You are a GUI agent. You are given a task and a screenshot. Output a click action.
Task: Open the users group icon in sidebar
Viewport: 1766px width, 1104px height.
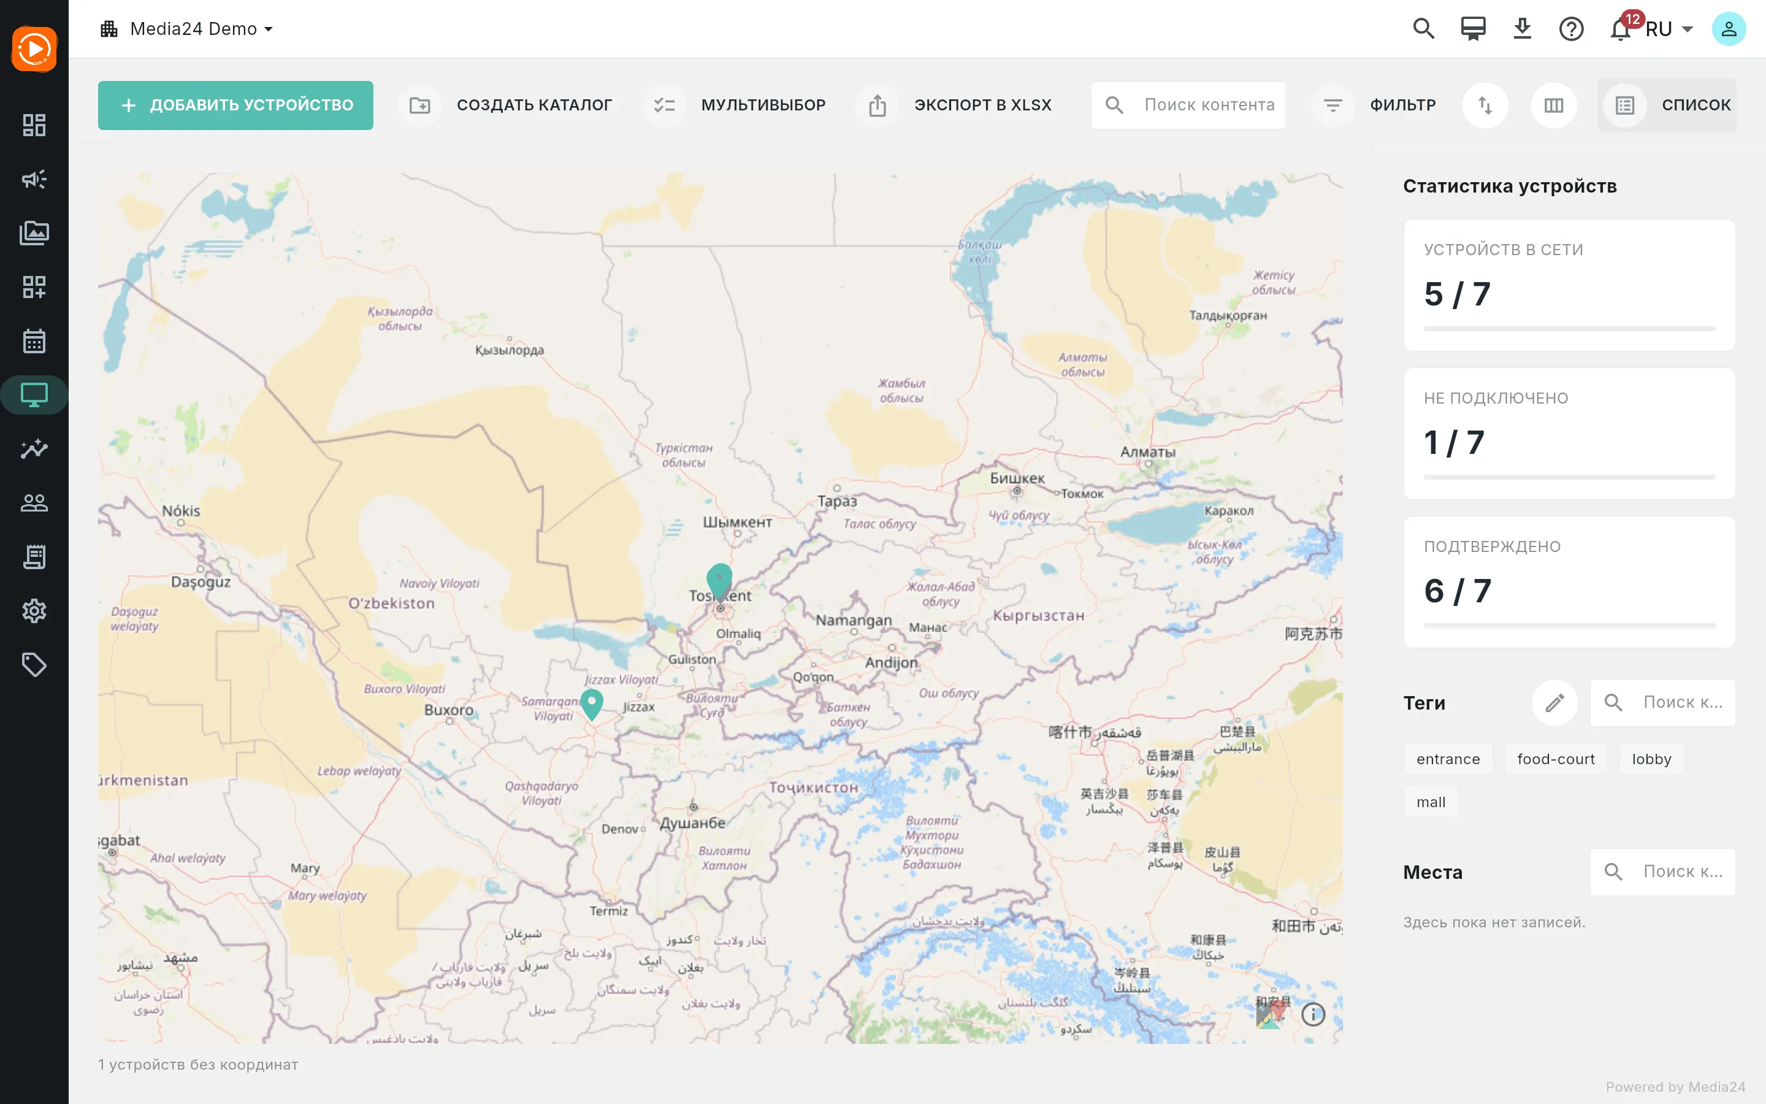click(x=34, y=503)
